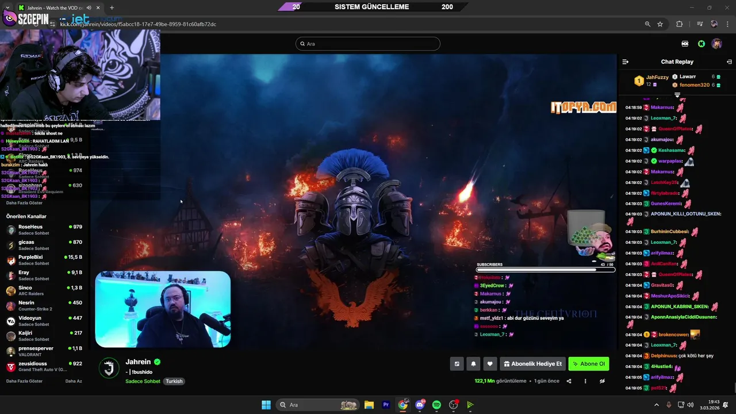
Task: Follow the channel with the heart button
Action: point(490,364)
